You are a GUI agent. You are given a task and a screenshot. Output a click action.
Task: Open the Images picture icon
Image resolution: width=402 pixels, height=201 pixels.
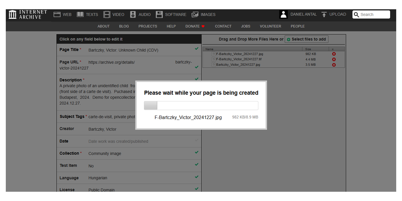coord(195,14)
